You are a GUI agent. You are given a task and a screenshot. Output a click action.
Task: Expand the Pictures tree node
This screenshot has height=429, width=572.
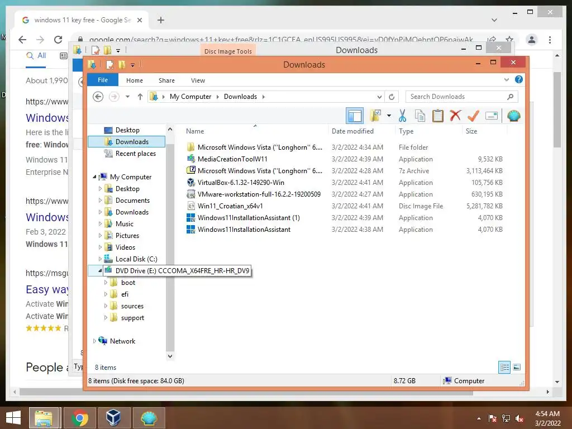point(100,236)
